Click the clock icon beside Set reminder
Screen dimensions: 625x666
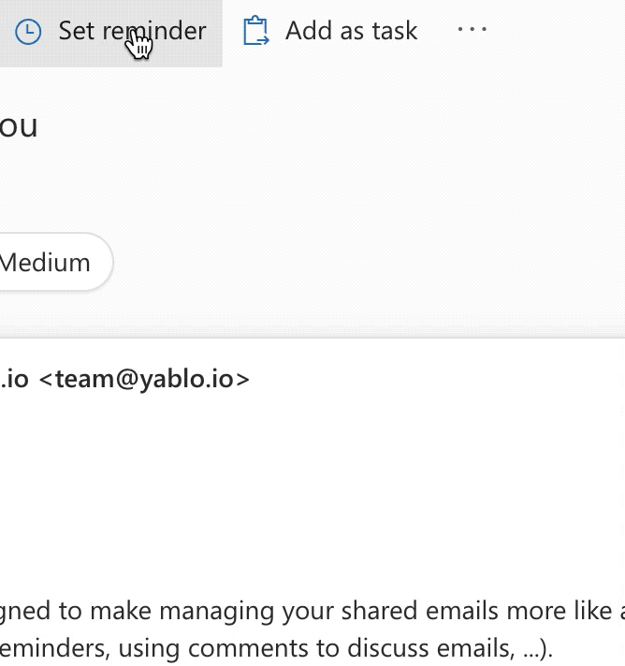[29, 32]
